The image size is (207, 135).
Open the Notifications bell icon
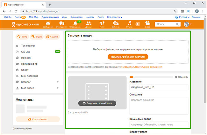tap(75, 23)
